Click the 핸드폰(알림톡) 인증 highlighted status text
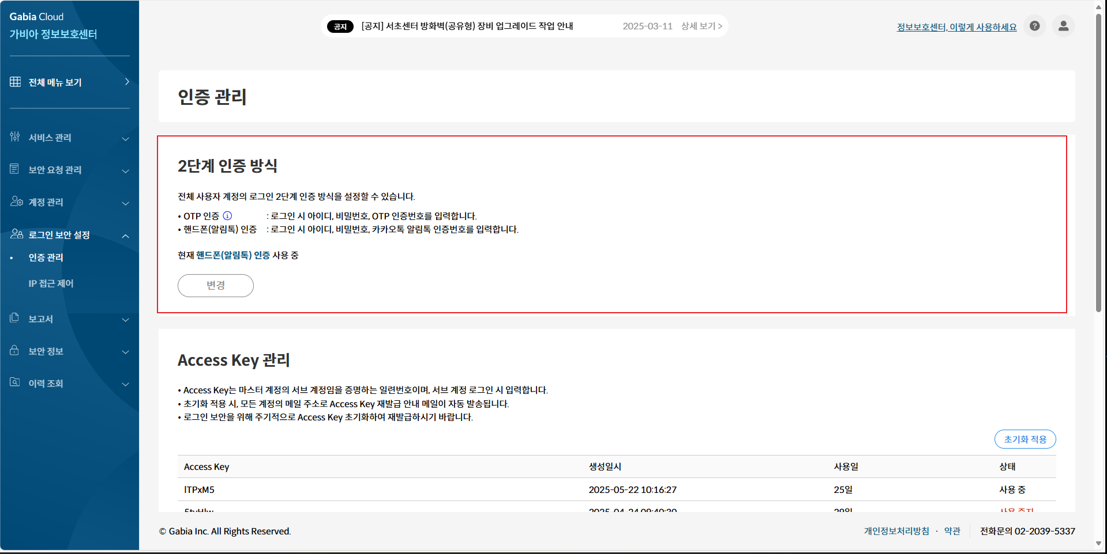This screenshot has height=554, width=1107. pos(233,255)
